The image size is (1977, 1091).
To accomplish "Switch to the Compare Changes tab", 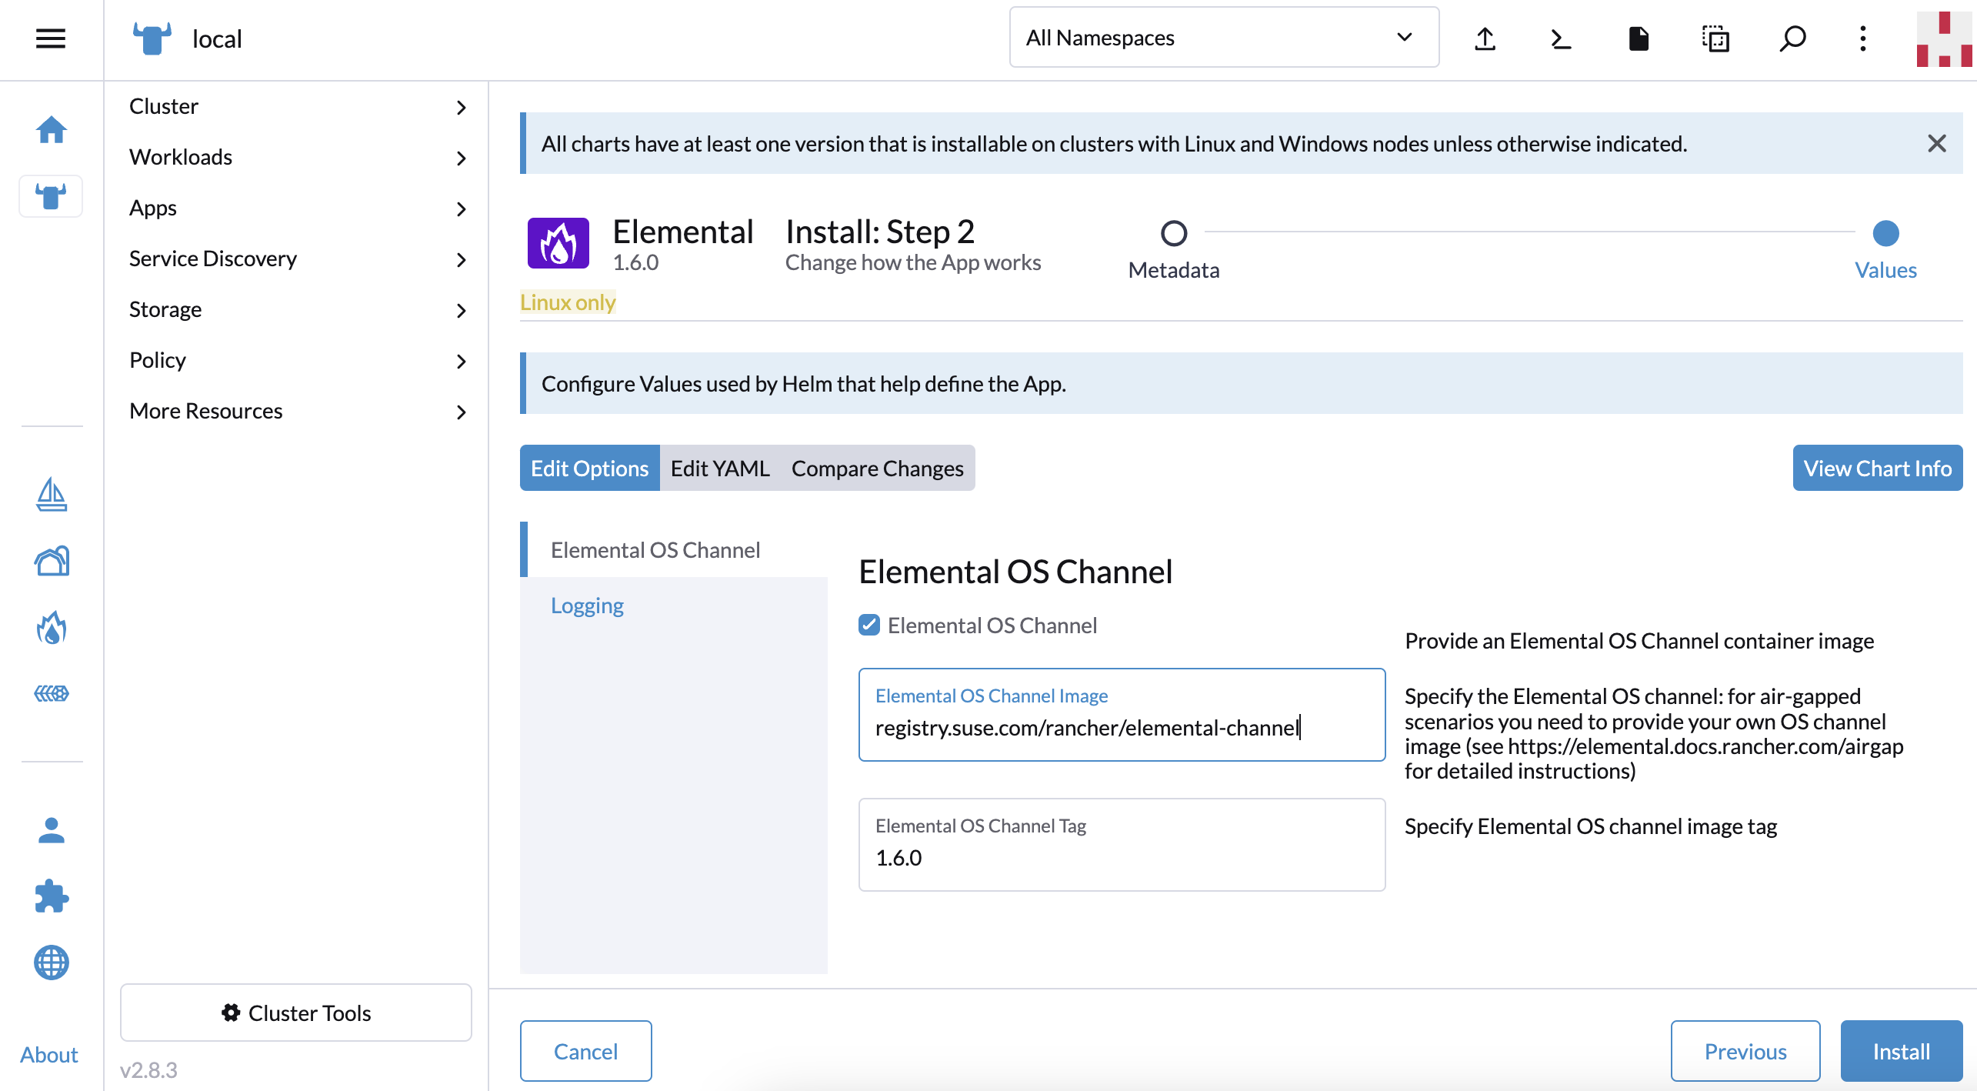I will coord(877,468).
